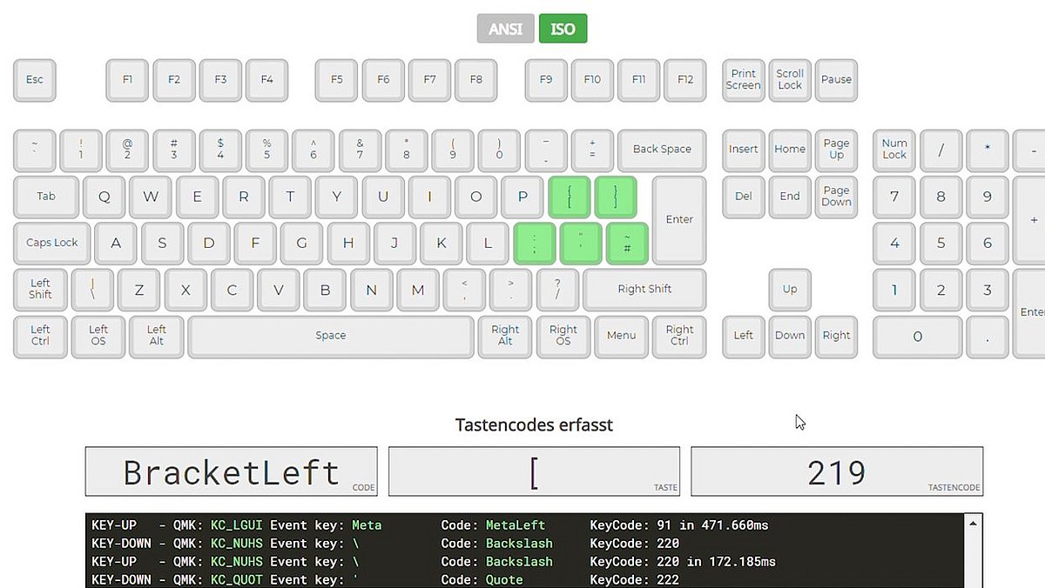
Task: Select the Caps Lock key
Action: coord(51,244)
